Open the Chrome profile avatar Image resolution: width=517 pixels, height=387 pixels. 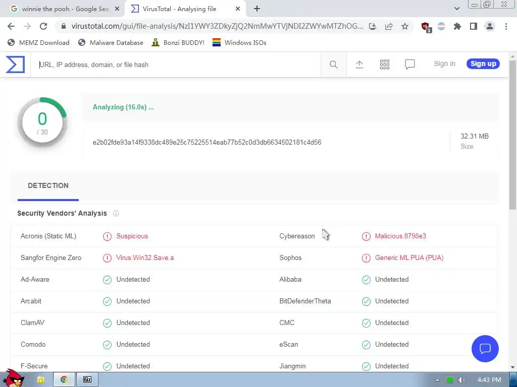click(490, 26)
